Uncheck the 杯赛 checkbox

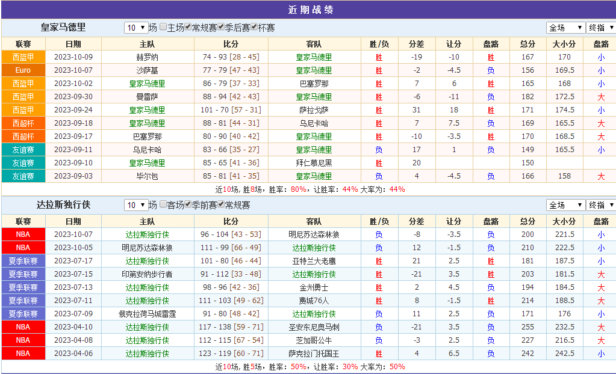pos(254,28)
